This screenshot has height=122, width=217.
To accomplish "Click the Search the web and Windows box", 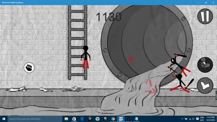I will [35, 119].
